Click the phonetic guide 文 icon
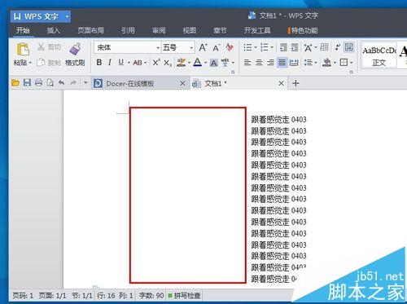Image resolution: width=407 pixels, height=304 pixels. pyautogui.click(x=225, y=63)
